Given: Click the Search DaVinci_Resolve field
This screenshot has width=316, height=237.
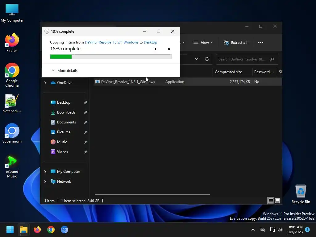Looking at the screenshot, I should point(247,59).
